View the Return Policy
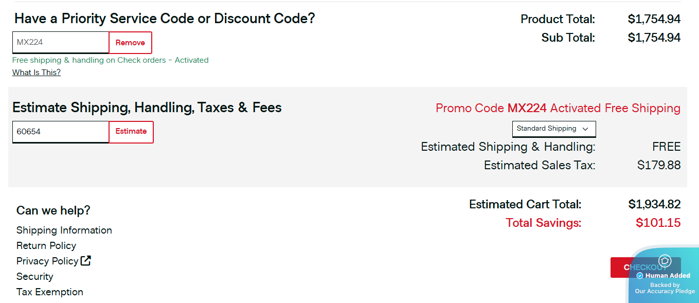This screenshot has height=303, width=699. click(46, 245)
